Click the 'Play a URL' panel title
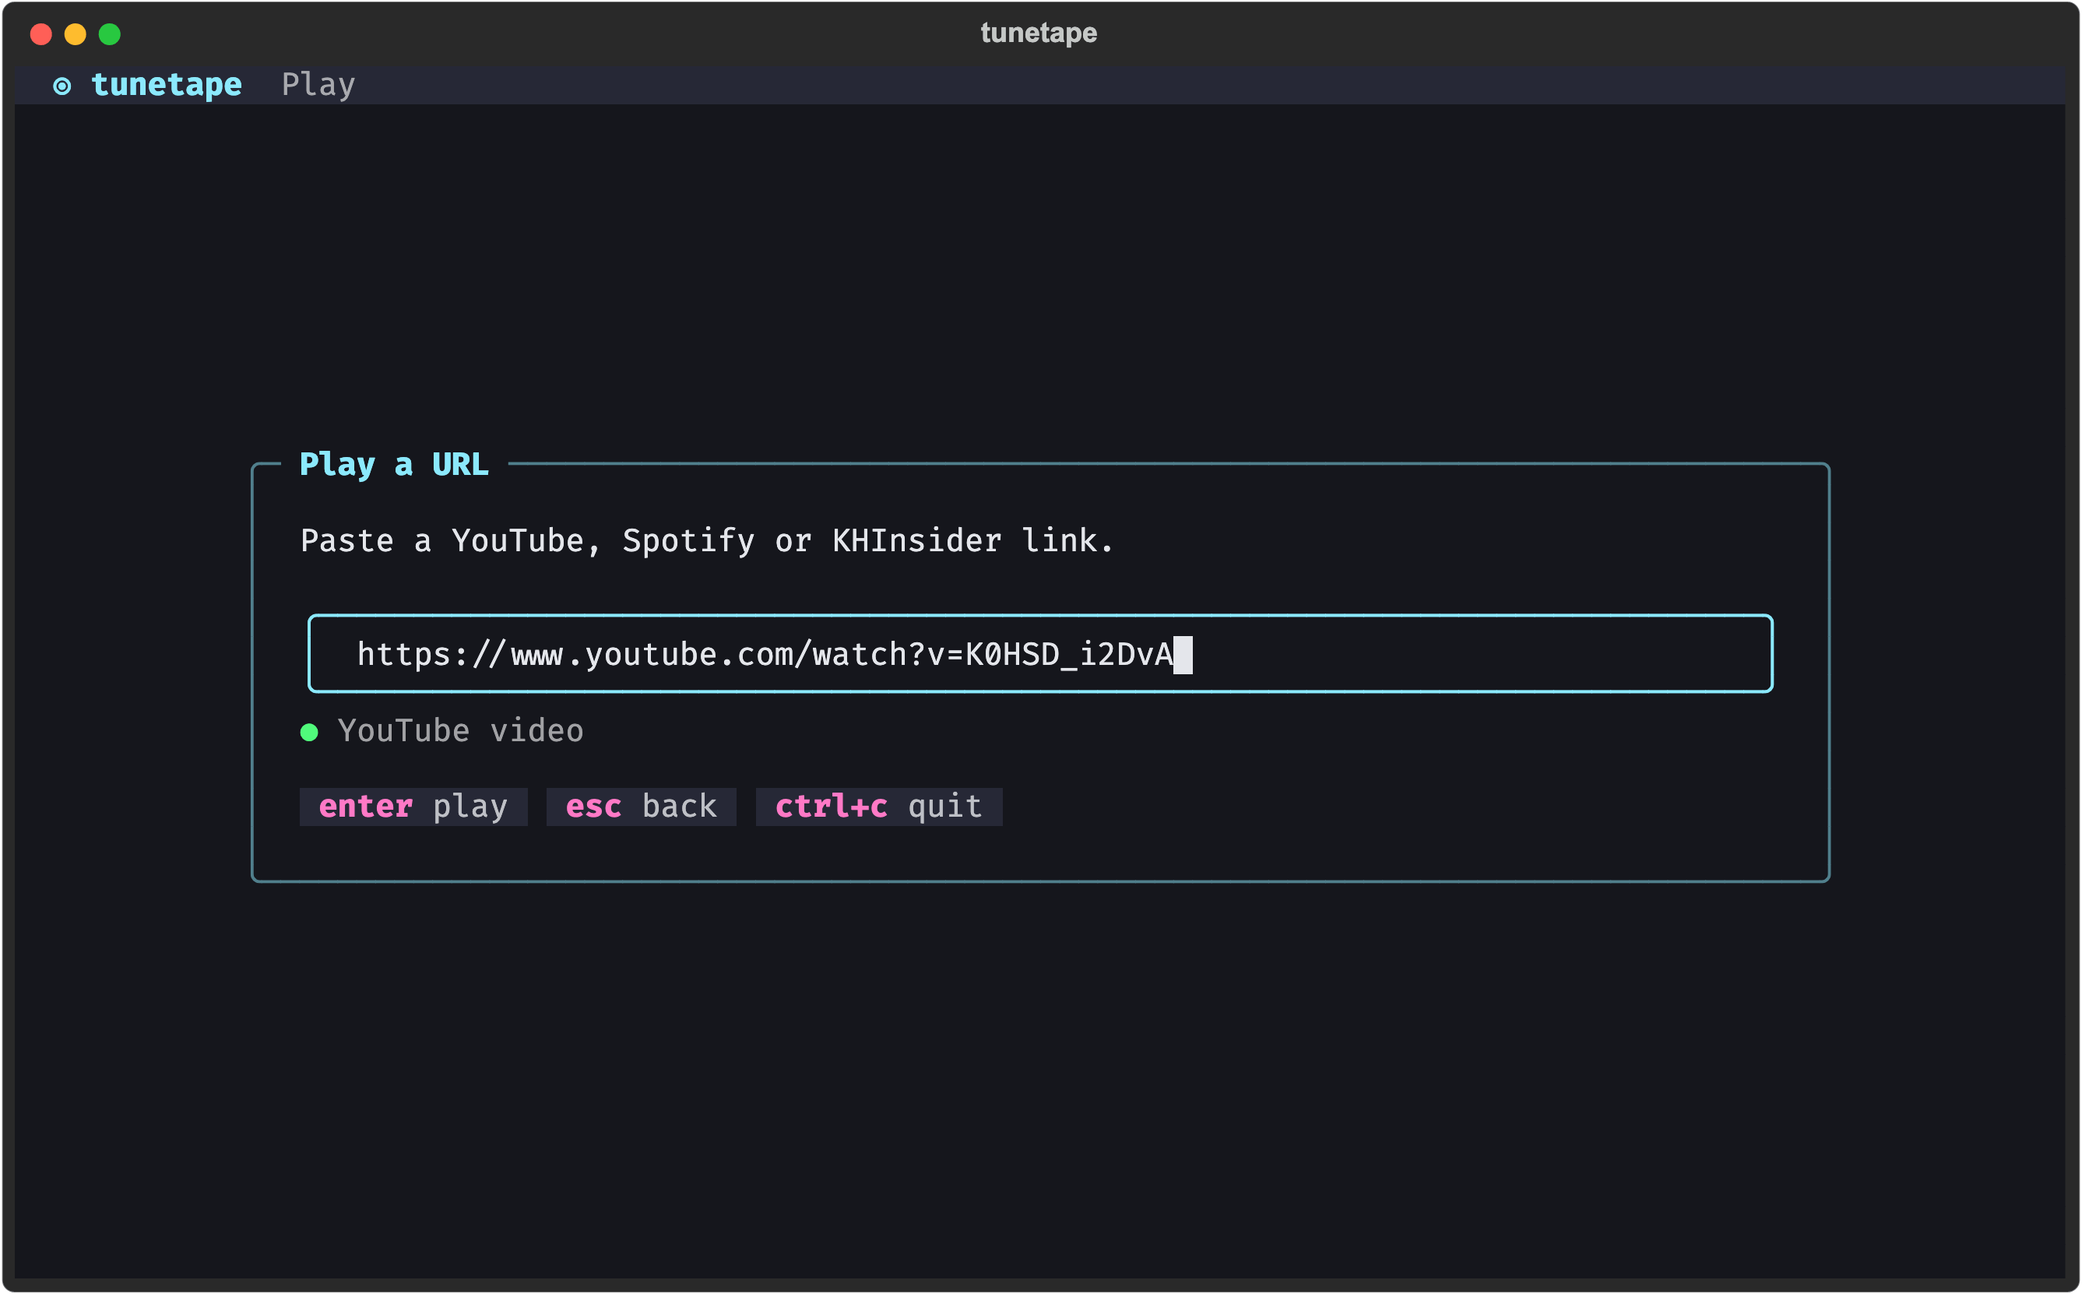 pyautogui.click(x=395, y=465)
